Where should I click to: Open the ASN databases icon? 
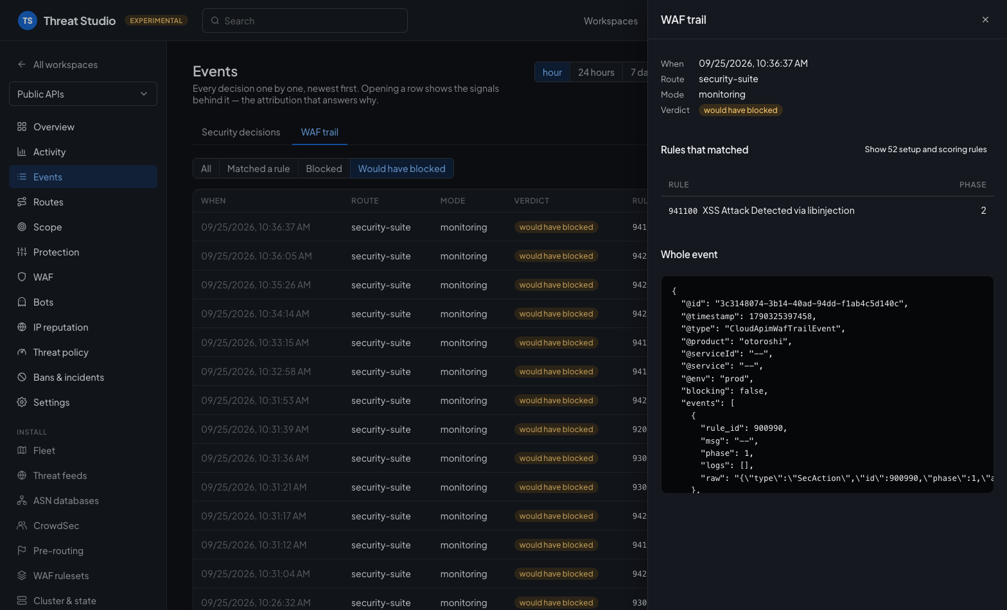(22, 500)
